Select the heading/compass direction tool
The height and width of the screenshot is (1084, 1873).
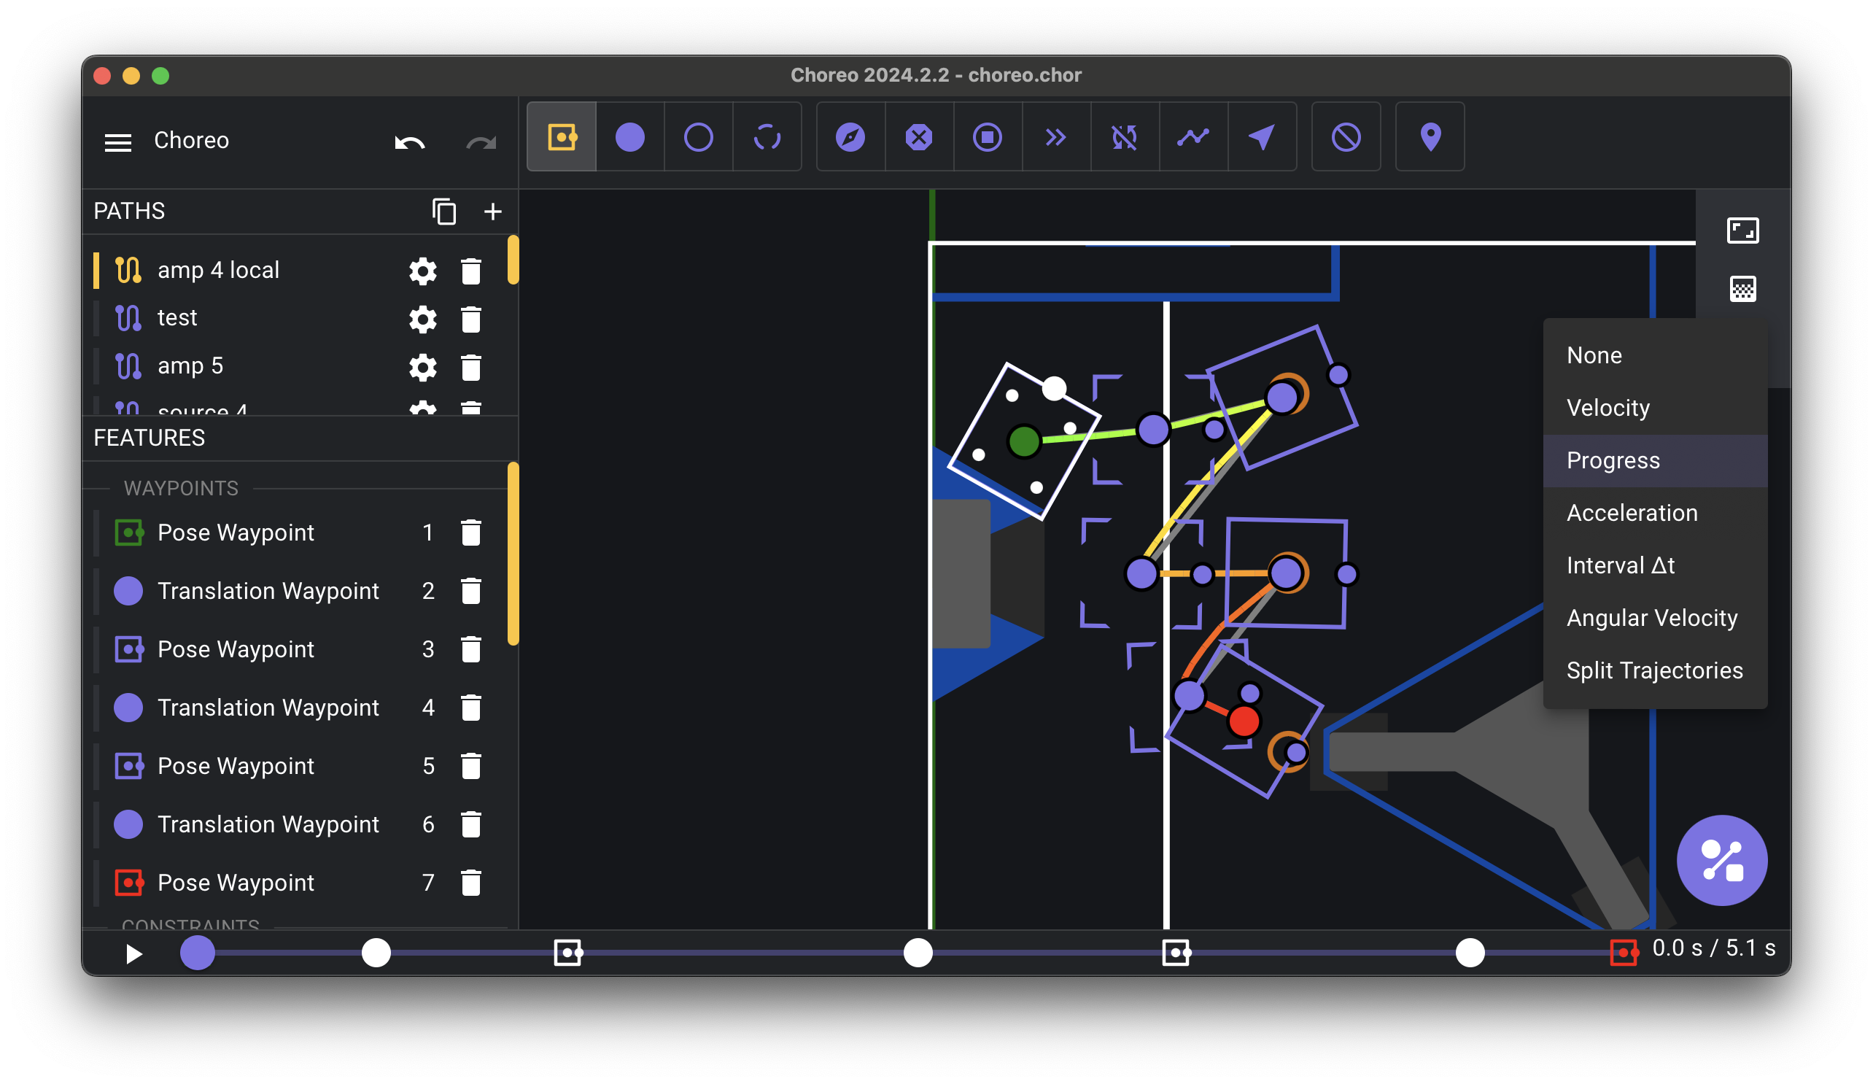(x=850, y=138)
